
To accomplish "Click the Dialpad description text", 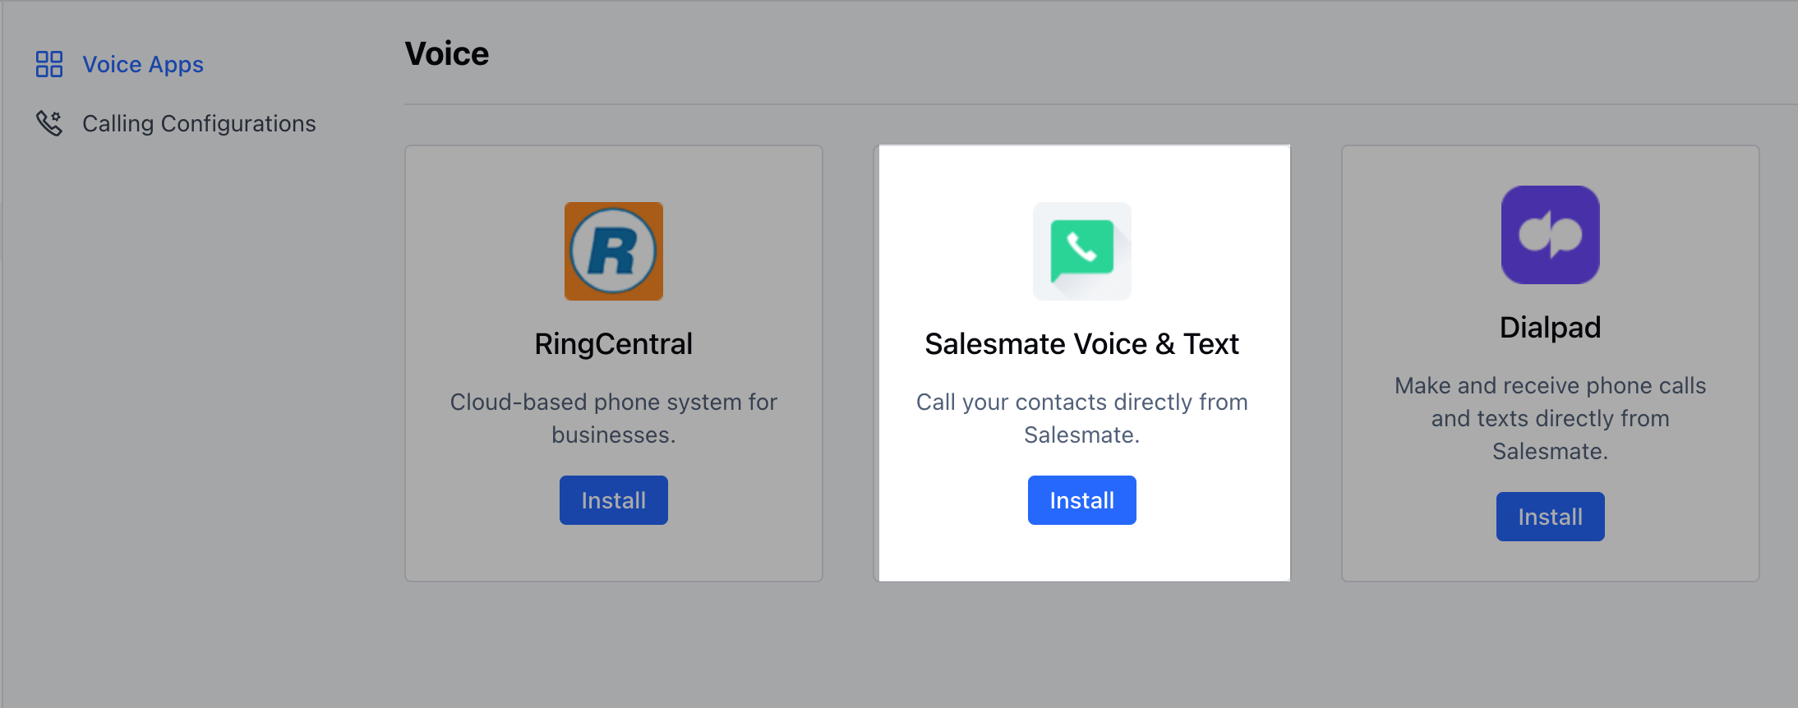I will (1551, 418).
